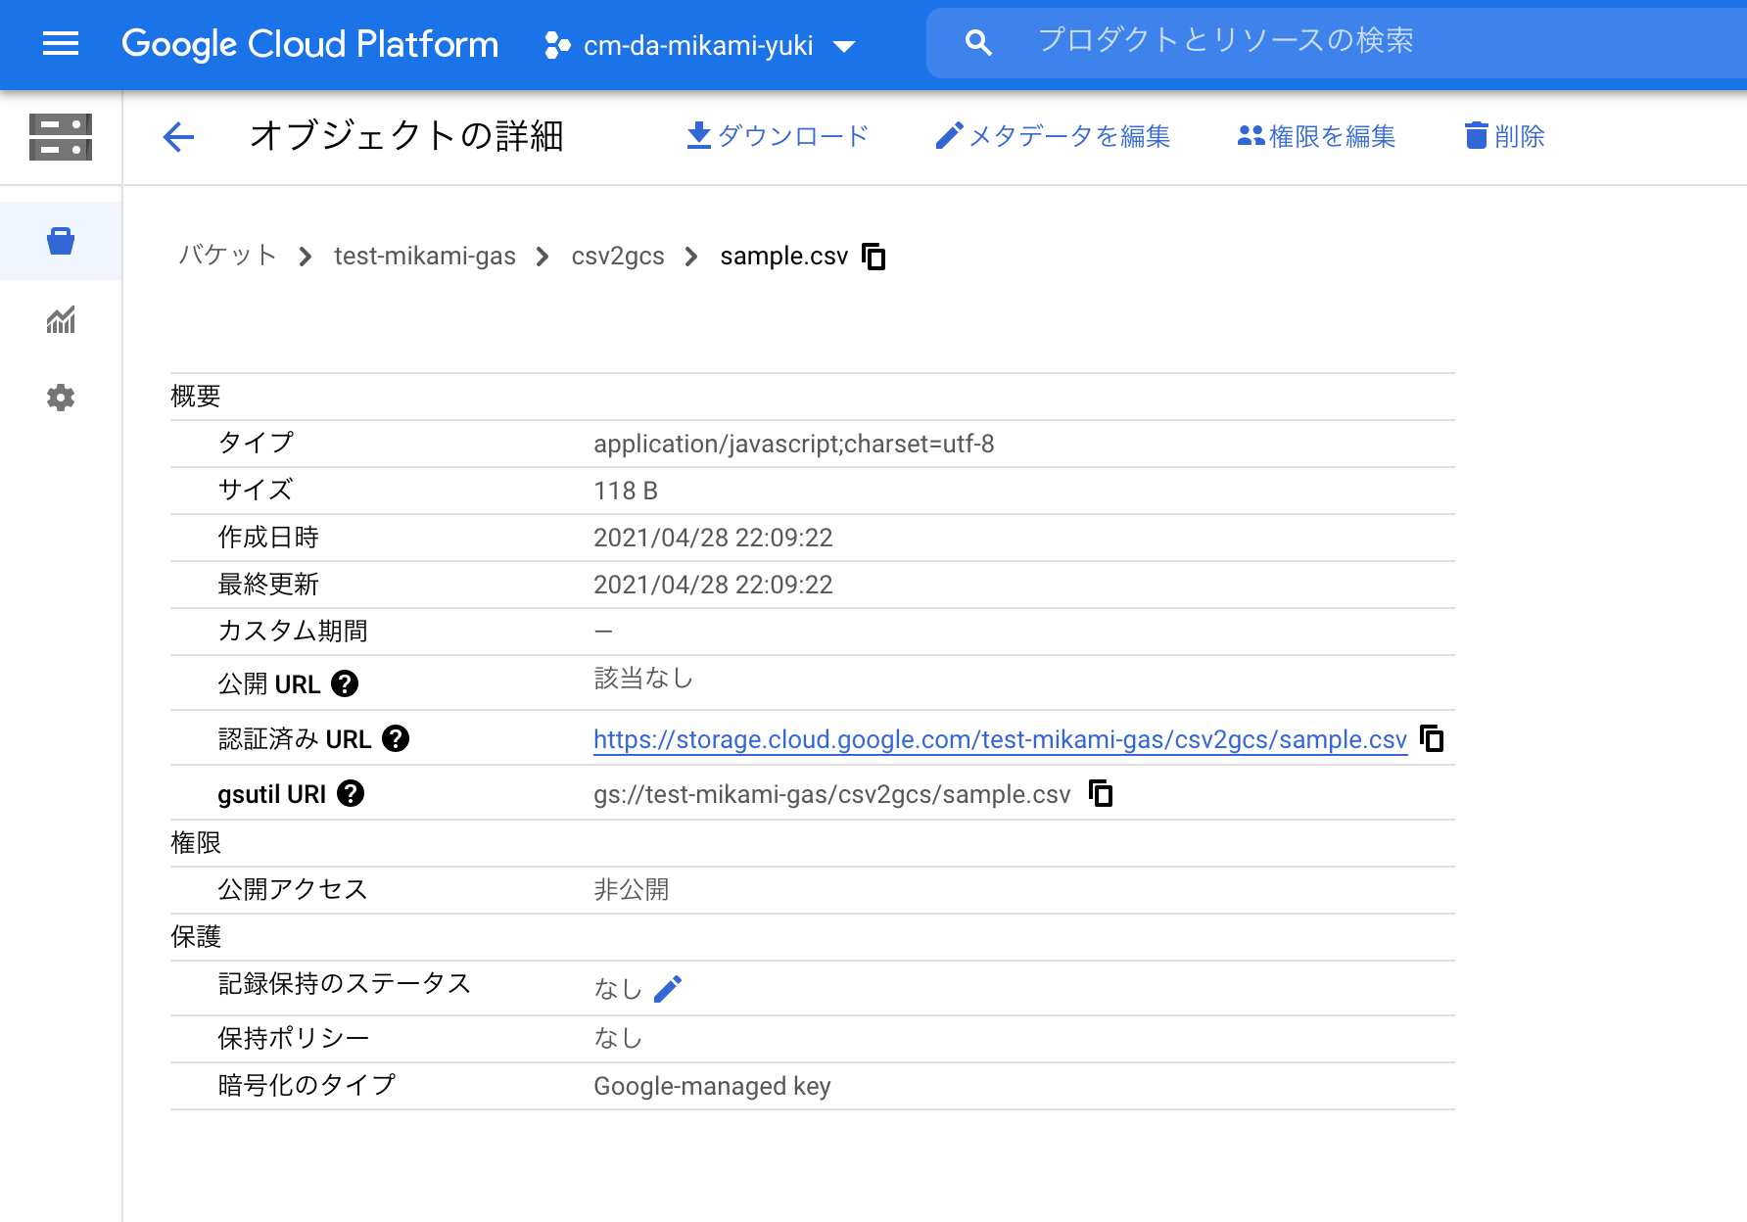Viewport: 1747px width, 1222px height.
Task: Open the csv2gcs folder breadcrumb
Action: [x=618, y=256]
